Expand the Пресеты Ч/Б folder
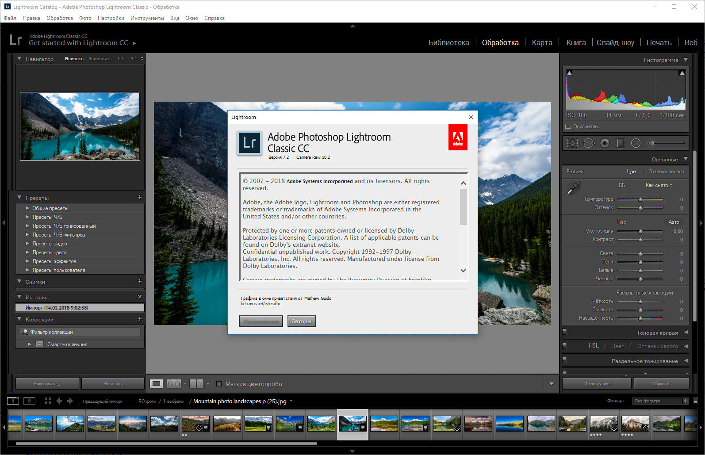Screen dimensions: 705x455 click(27, 217)
